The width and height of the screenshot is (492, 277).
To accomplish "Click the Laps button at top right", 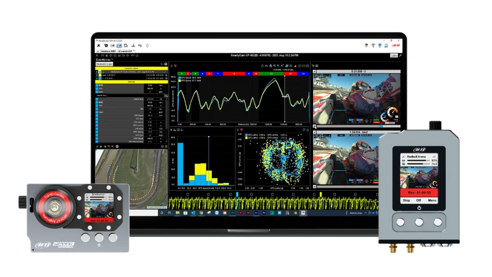I will (x=394, y=56).
